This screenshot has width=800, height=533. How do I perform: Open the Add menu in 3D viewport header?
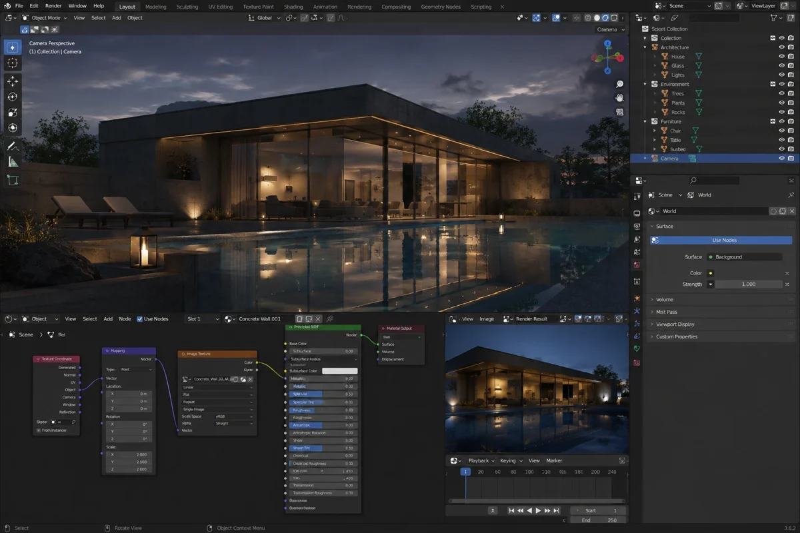click(x=117, y=18)
